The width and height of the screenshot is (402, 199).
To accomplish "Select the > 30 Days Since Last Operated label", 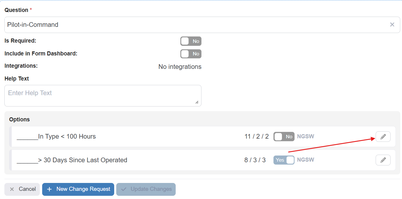I will pos(72,160).
